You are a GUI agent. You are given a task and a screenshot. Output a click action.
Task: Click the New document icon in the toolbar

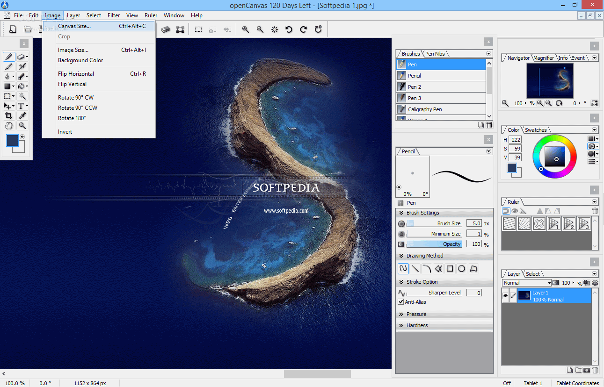pyautogui.click(x=13, y=29)
